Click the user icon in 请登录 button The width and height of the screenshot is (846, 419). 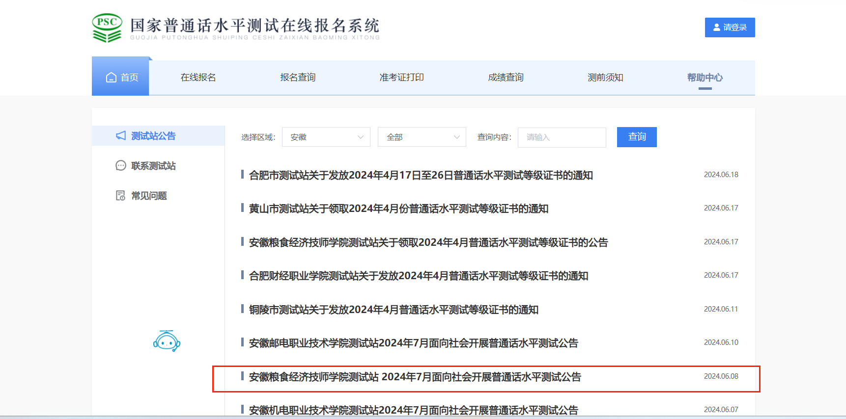(x=717, y=27)
